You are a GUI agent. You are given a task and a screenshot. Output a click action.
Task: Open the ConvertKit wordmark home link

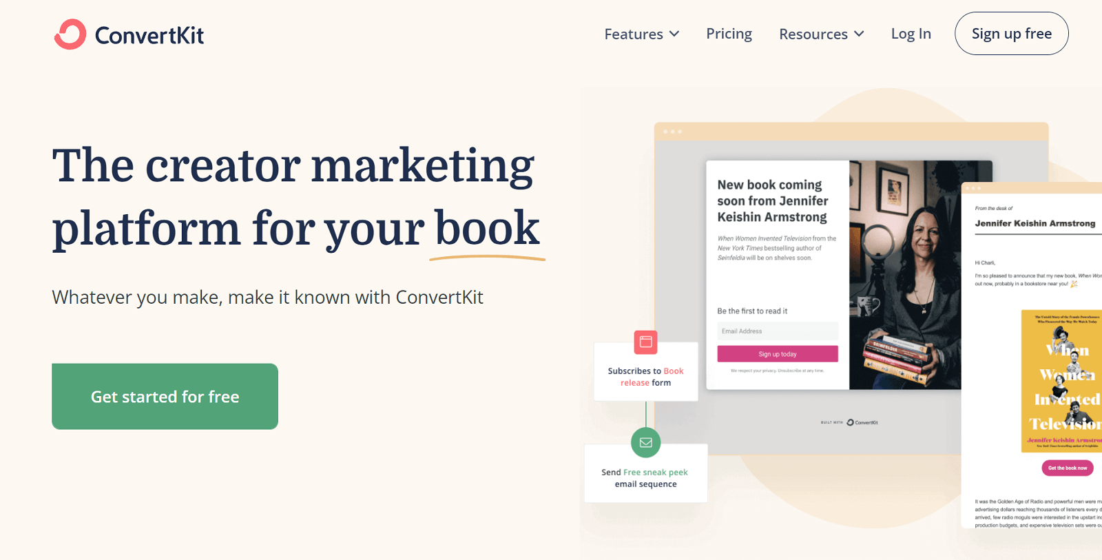pyautogui.click(x=149, y=35)
